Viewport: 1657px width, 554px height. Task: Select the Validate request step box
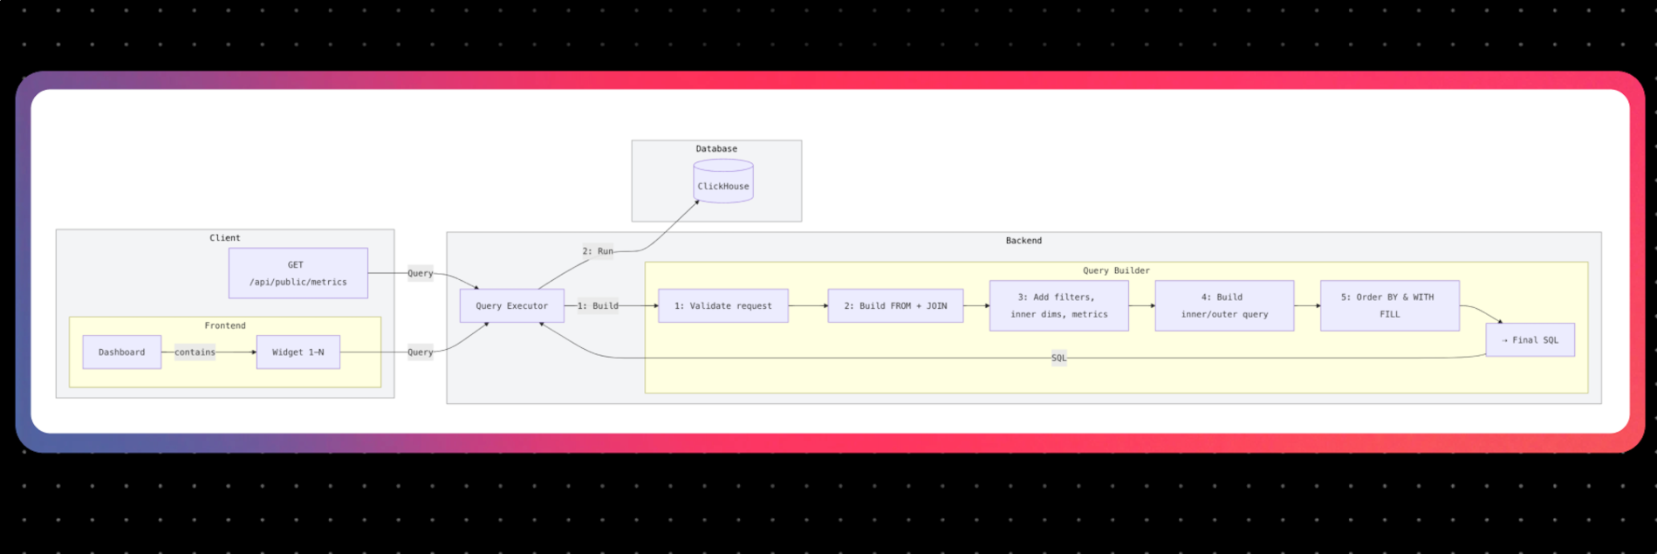click(x=722, y=306)
